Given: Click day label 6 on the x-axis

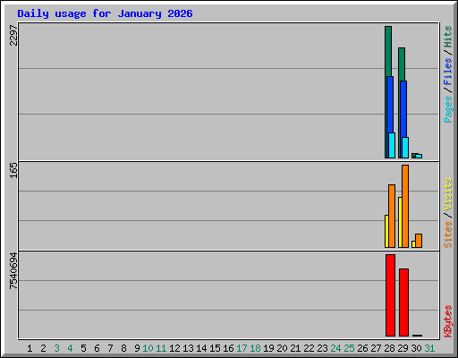Looking at the screenshot, I should tap(97, 348).
